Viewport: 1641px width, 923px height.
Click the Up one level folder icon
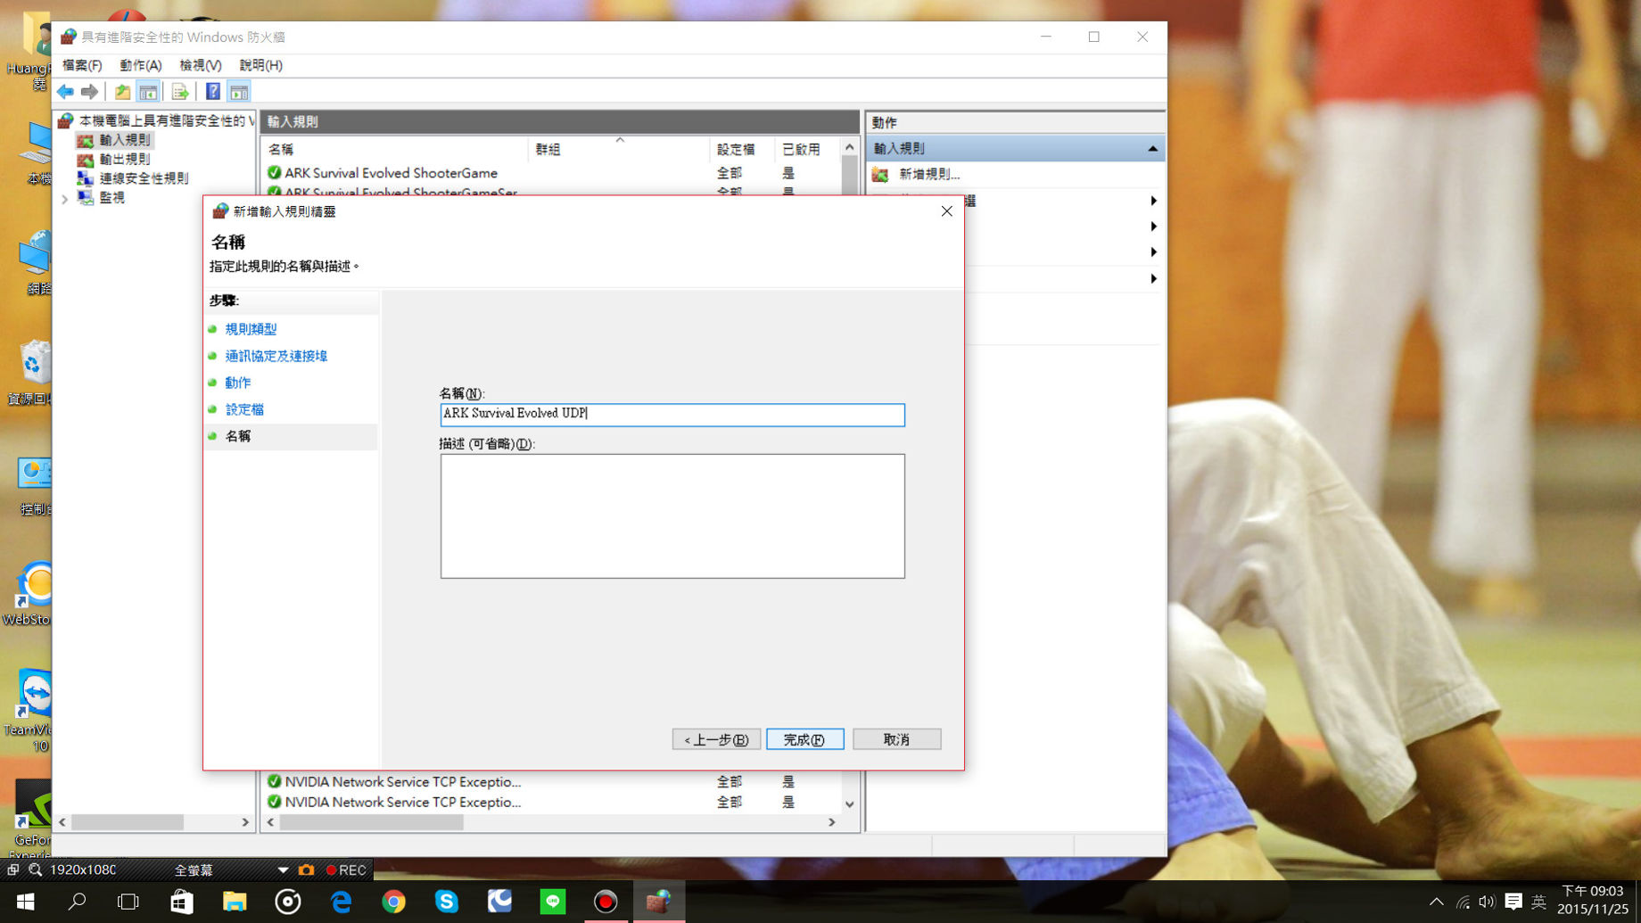[x=122, y=92]
